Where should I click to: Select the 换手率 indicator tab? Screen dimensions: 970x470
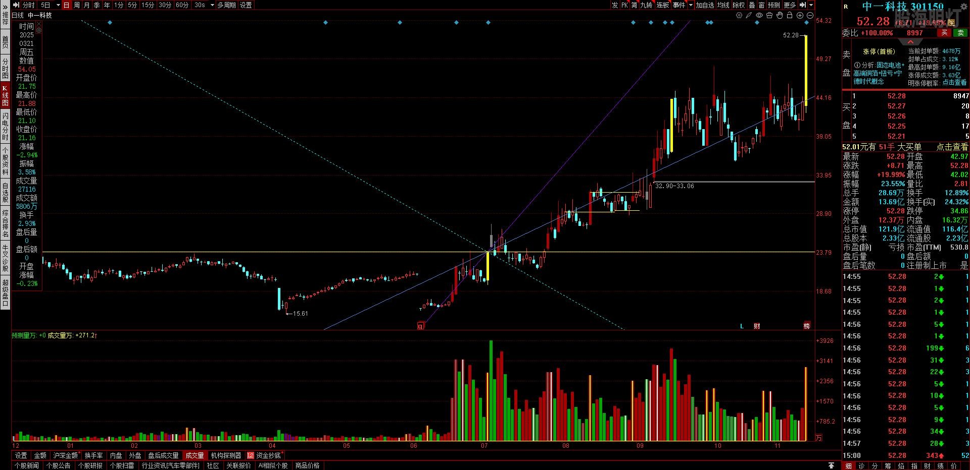point(93,455)
